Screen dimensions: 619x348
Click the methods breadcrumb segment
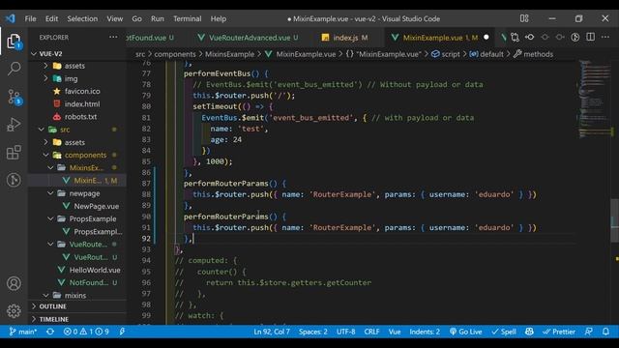tap(533, 54)
